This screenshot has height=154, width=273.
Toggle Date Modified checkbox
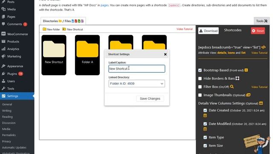205,124
